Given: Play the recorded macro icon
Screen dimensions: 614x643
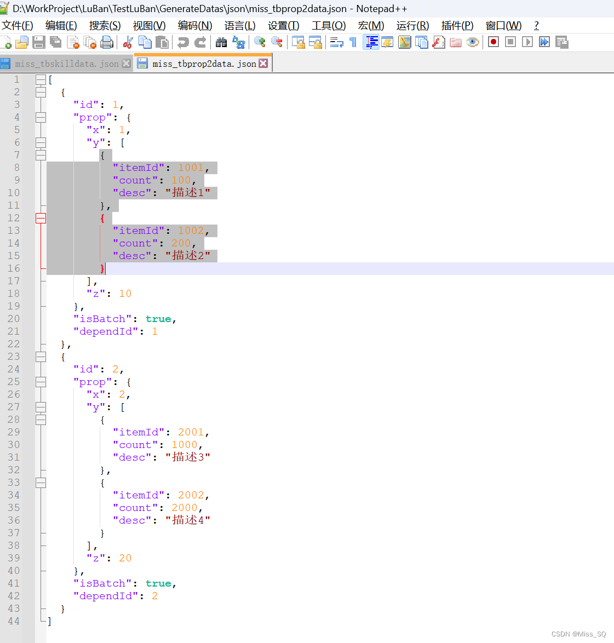Looking at the screenshot, I should point(527,42).
